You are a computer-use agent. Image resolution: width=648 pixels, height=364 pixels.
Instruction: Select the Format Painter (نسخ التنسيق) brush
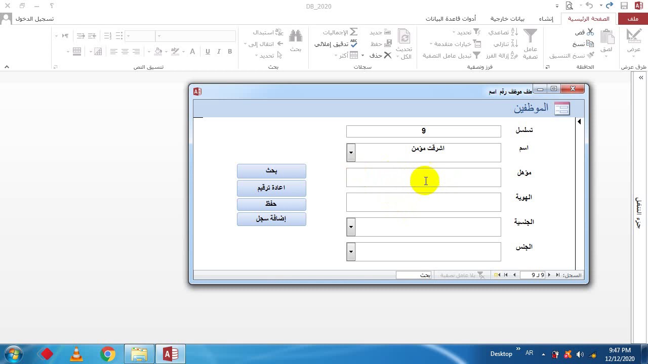point(590,56)
